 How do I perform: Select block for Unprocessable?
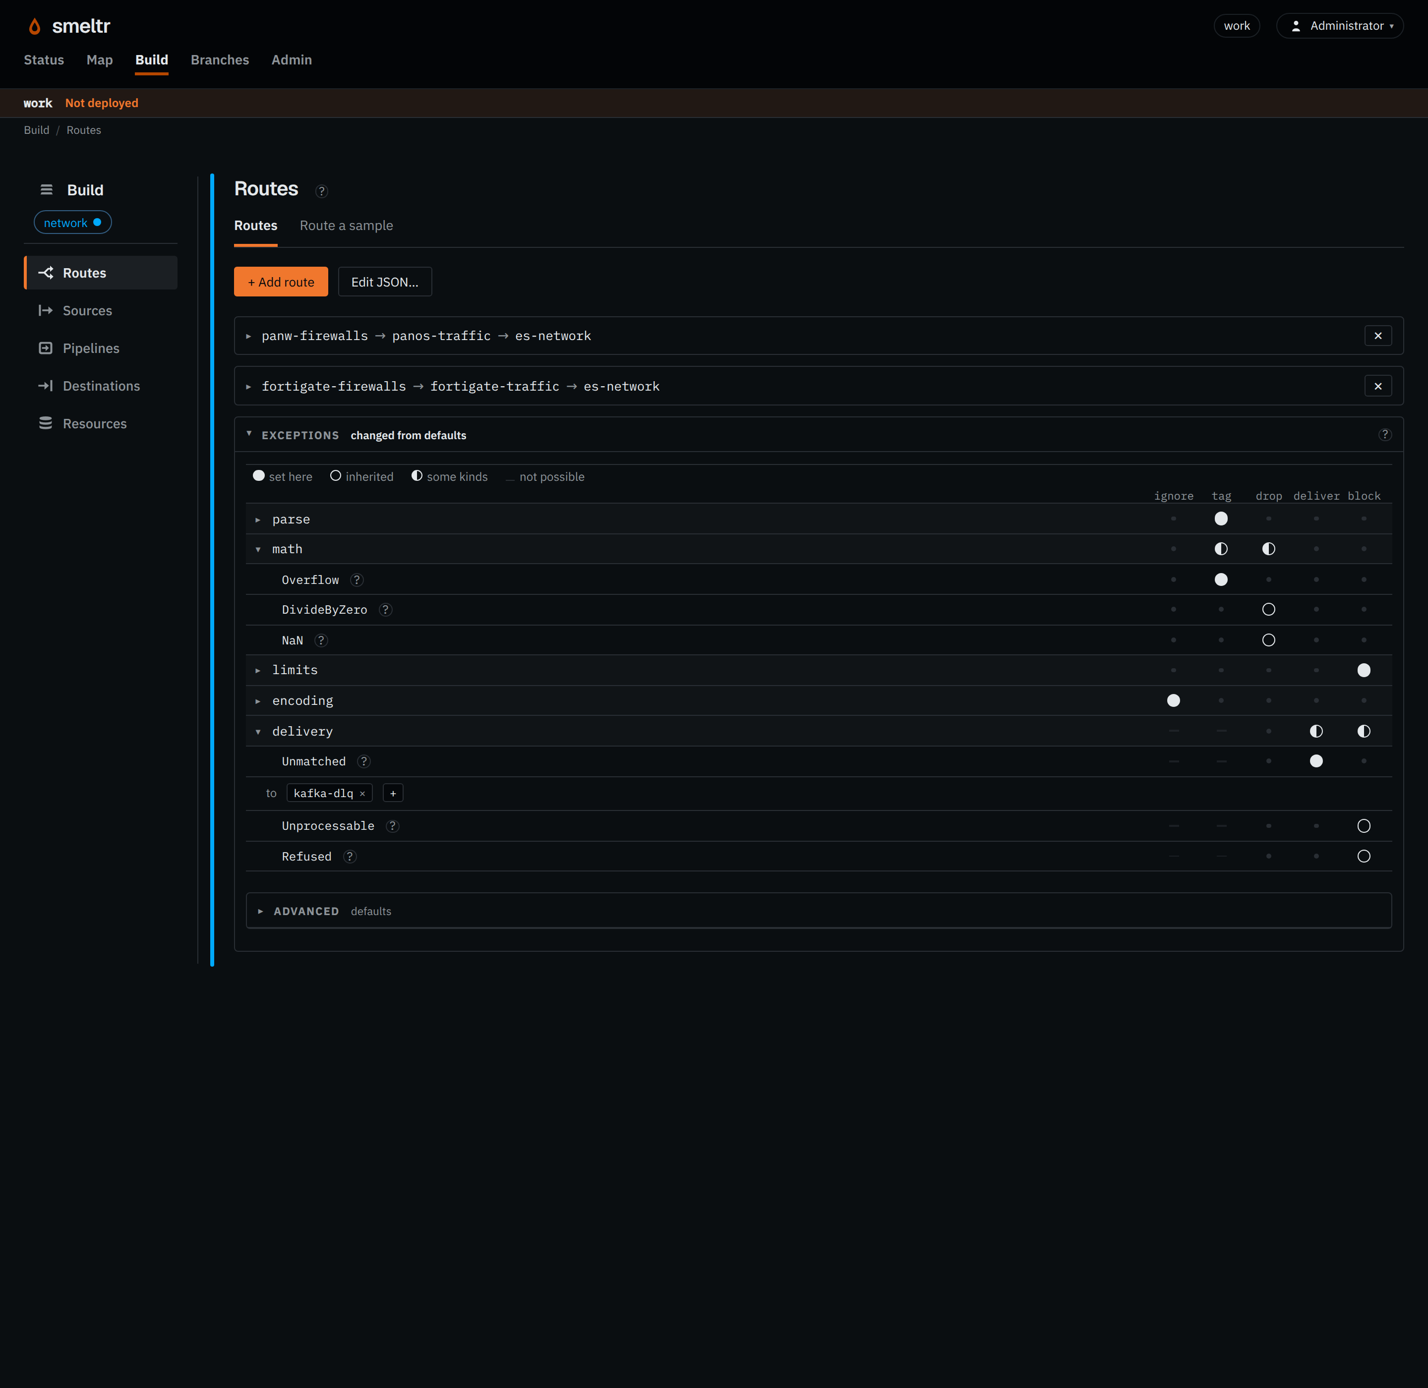[x=1364, y=826]
